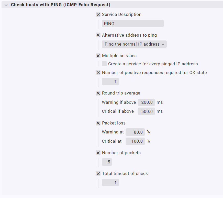Remove the Number of packets option
The width and height of the screenshot is (223, 198).
point(98,153)
